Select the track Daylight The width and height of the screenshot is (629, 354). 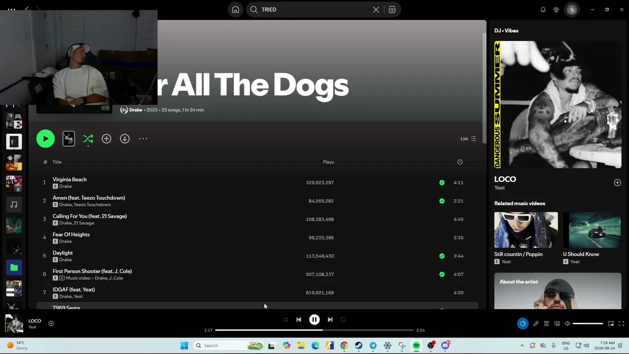(x=62, y=253)
